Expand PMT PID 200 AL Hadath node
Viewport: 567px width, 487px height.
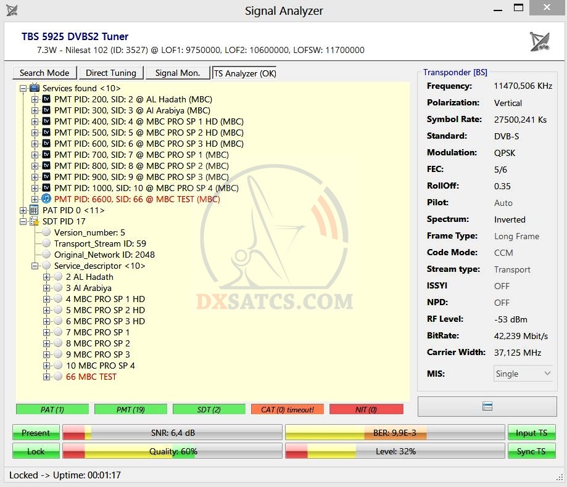click(x=35, y=99)
